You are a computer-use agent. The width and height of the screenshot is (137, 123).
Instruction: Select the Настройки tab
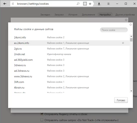point(105,15)
